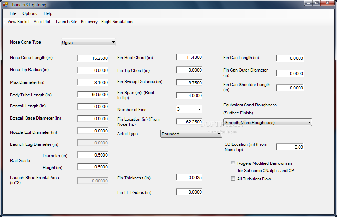Image resolution: width=337 pixels, height=217 pixels.
Task: Open Aero Plots from the toolbar
Action: coord(43,22)
